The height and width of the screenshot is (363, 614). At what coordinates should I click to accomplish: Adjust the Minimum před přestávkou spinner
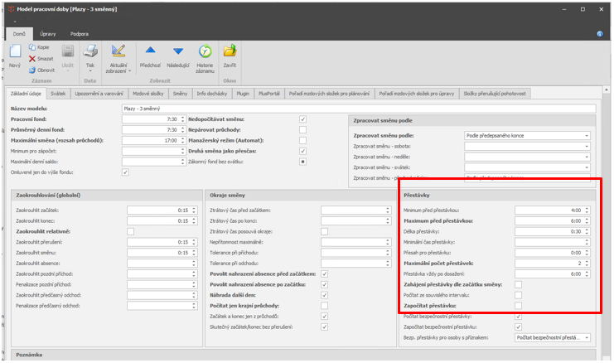pyautogui.click(x=587, y=211)
